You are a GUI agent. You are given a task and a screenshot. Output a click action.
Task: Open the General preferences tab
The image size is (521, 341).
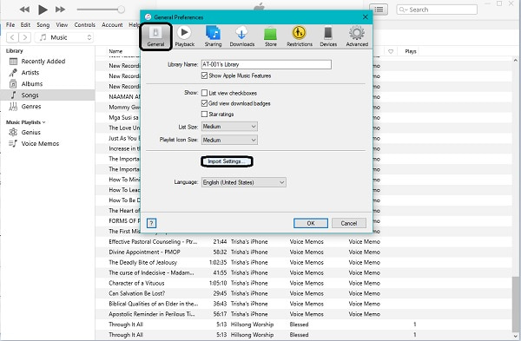[155, 36]
